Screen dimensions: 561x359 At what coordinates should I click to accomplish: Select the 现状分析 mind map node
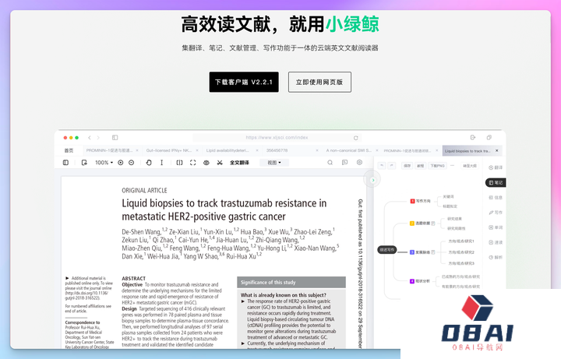[x=420, y=281]
